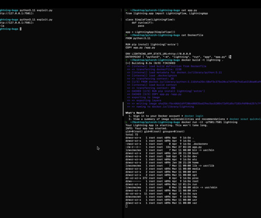
Task: Select the 'bin -> usr/bin' listing row
Action: coord(170,150)
